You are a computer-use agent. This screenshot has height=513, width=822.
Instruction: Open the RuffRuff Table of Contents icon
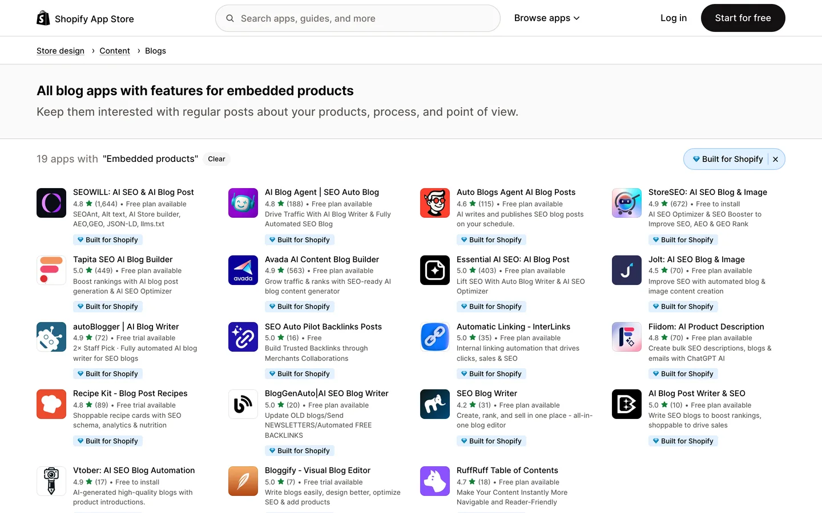[x=435, y=481]
